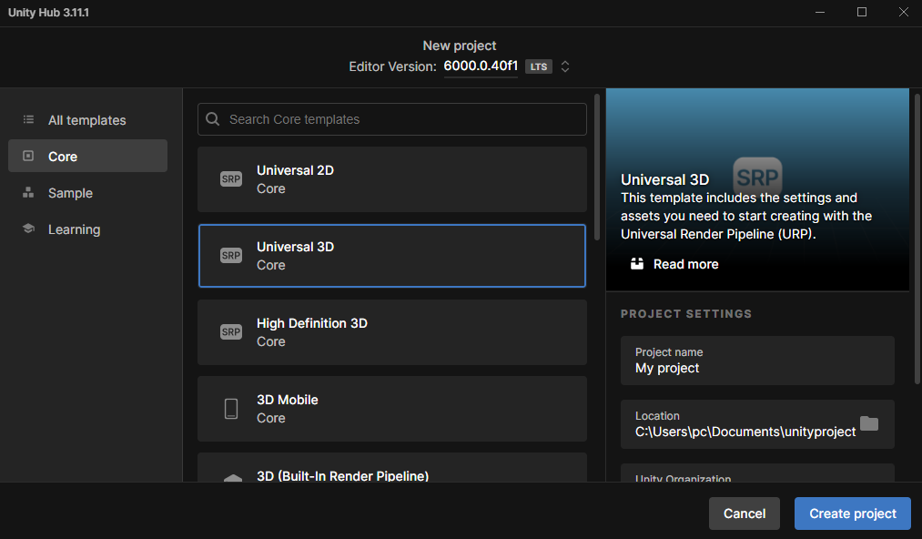Click the Universal 3D preview description text
Screen dimensions: 922x539
tap(746, 216)
